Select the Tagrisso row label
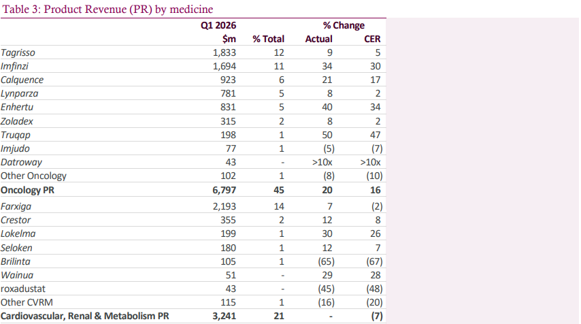The height and width of the screenshot is (324, 581). coord(18,52)
